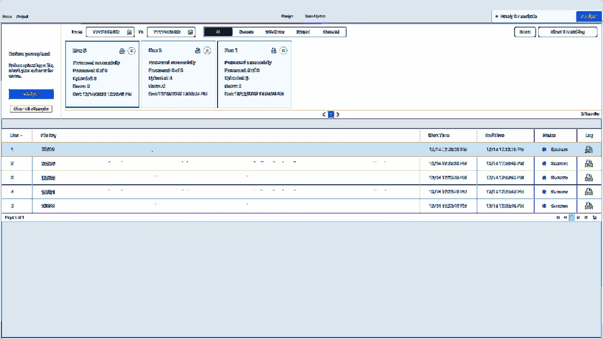Sort table by the Line column header
This screenshot has height=339, width=603.
17,136
